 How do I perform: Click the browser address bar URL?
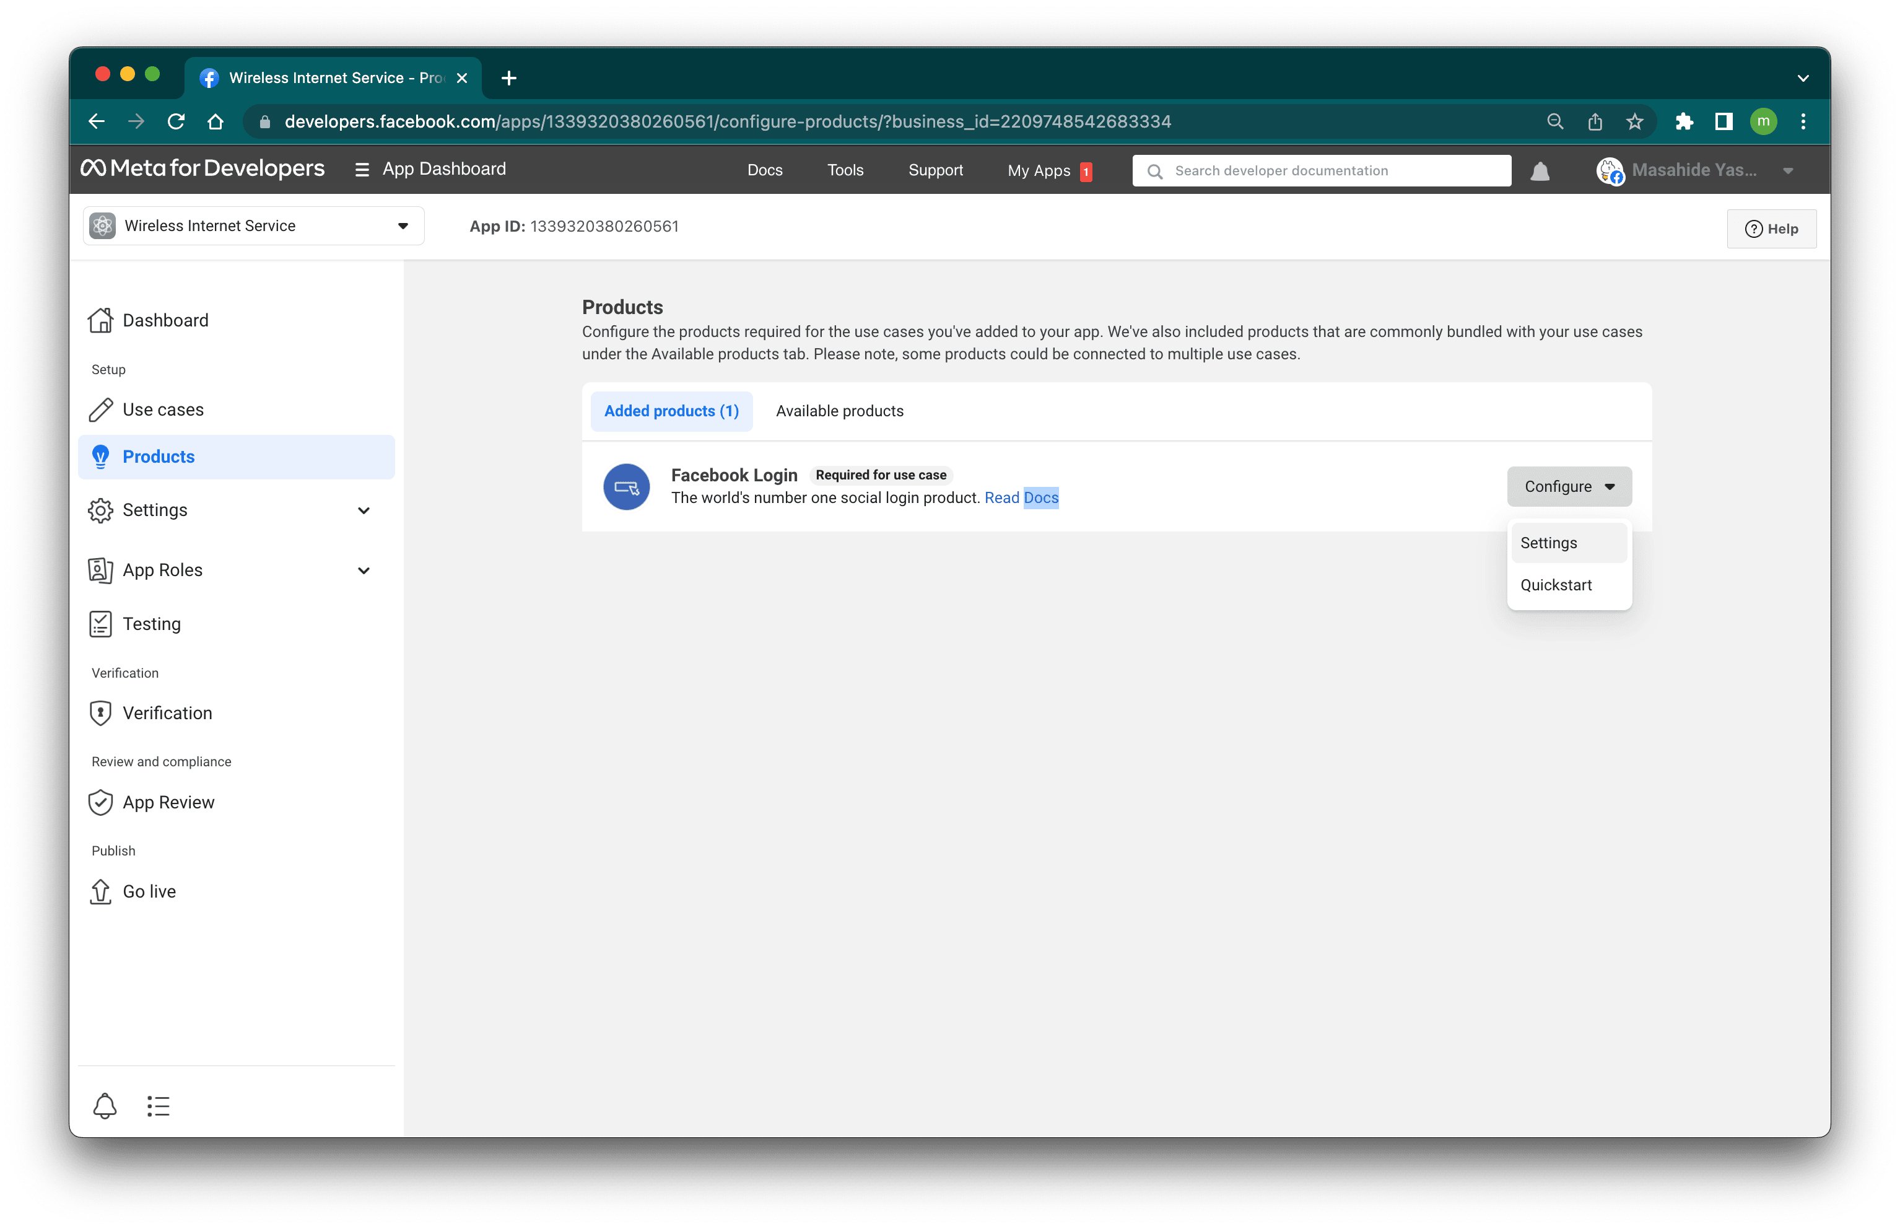(x=728, y=121)
